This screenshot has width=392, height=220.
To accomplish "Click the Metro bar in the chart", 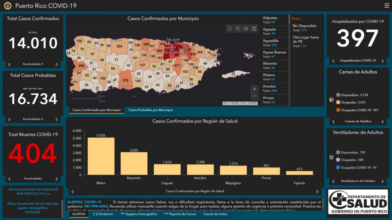I will (x=101, y=156).
